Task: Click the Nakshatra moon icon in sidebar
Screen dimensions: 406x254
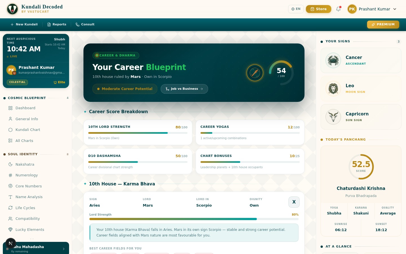Action: pyautogui.click(x=10, y=164)
